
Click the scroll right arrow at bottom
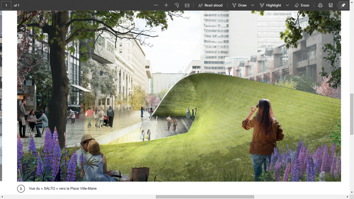[x=347, y=197]
